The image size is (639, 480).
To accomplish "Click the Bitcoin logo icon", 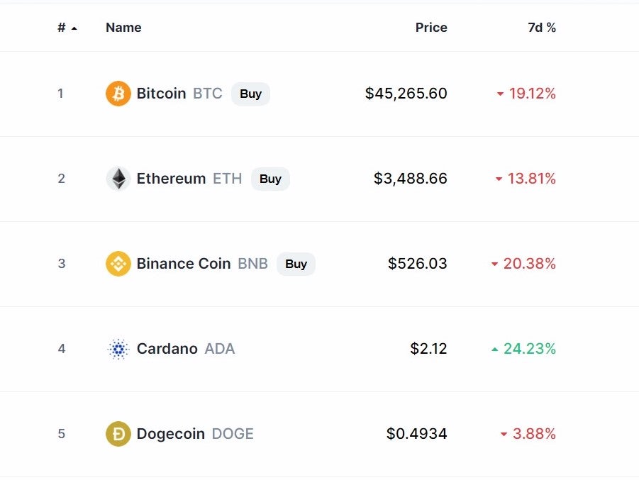I will [x=118, y=94].
